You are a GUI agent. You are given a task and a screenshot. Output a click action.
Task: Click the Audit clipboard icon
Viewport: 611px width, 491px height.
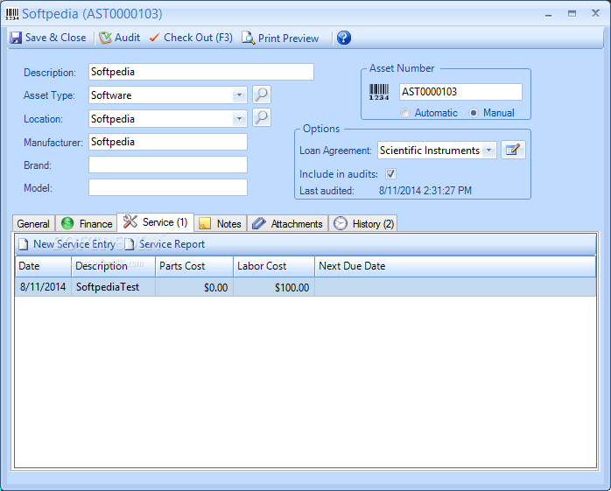tap(105, 38)
